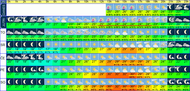
Task: Click the DANES 13h thunderstorm icon
Action: coord(110,7)
